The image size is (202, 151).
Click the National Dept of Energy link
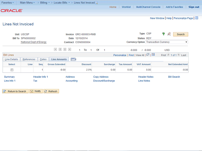(34, 42)
